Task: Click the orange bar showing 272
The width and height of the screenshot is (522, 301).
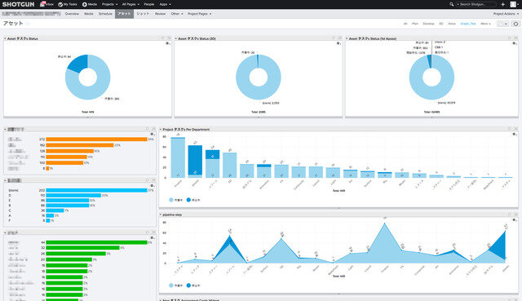Action: [96, 139]
